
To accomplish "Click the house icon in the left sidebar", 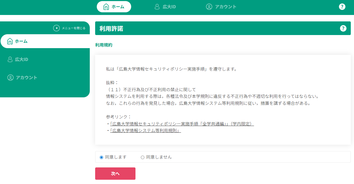I will click(x=10, y=41).
